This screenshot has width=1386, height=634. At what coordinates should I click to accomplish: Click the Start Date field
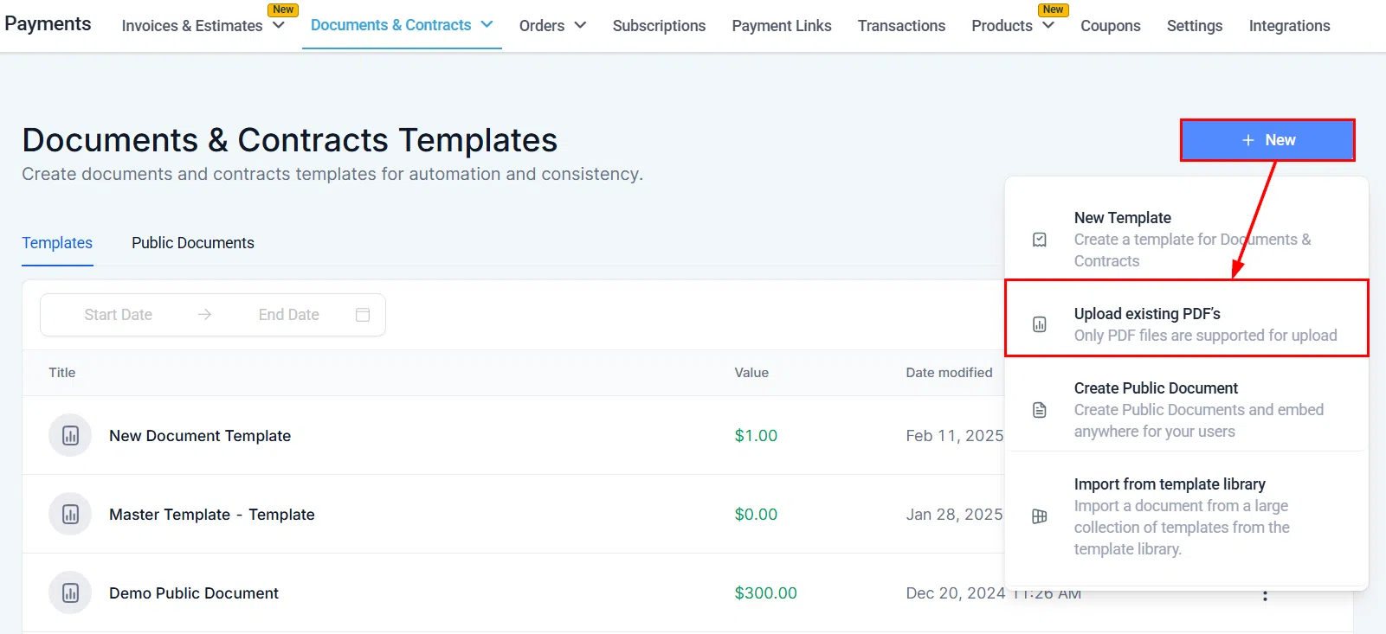point(119,315)
